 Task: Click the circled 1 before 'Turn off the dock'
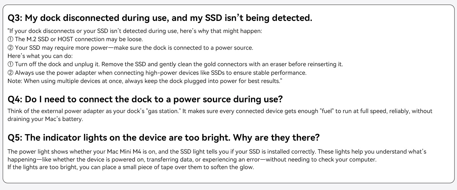click(10, 64)
